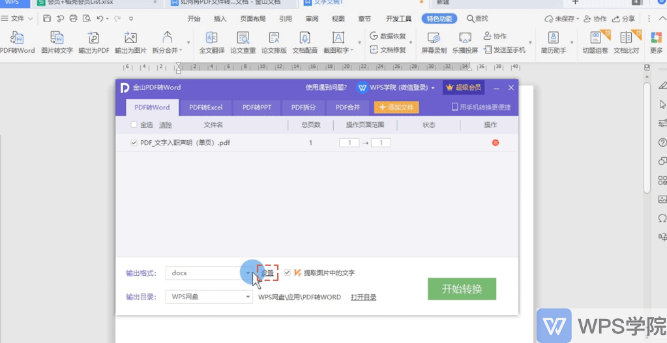Open 文档修复 from the ribbon
Viewport: 667px width, 343px height.
388,50
